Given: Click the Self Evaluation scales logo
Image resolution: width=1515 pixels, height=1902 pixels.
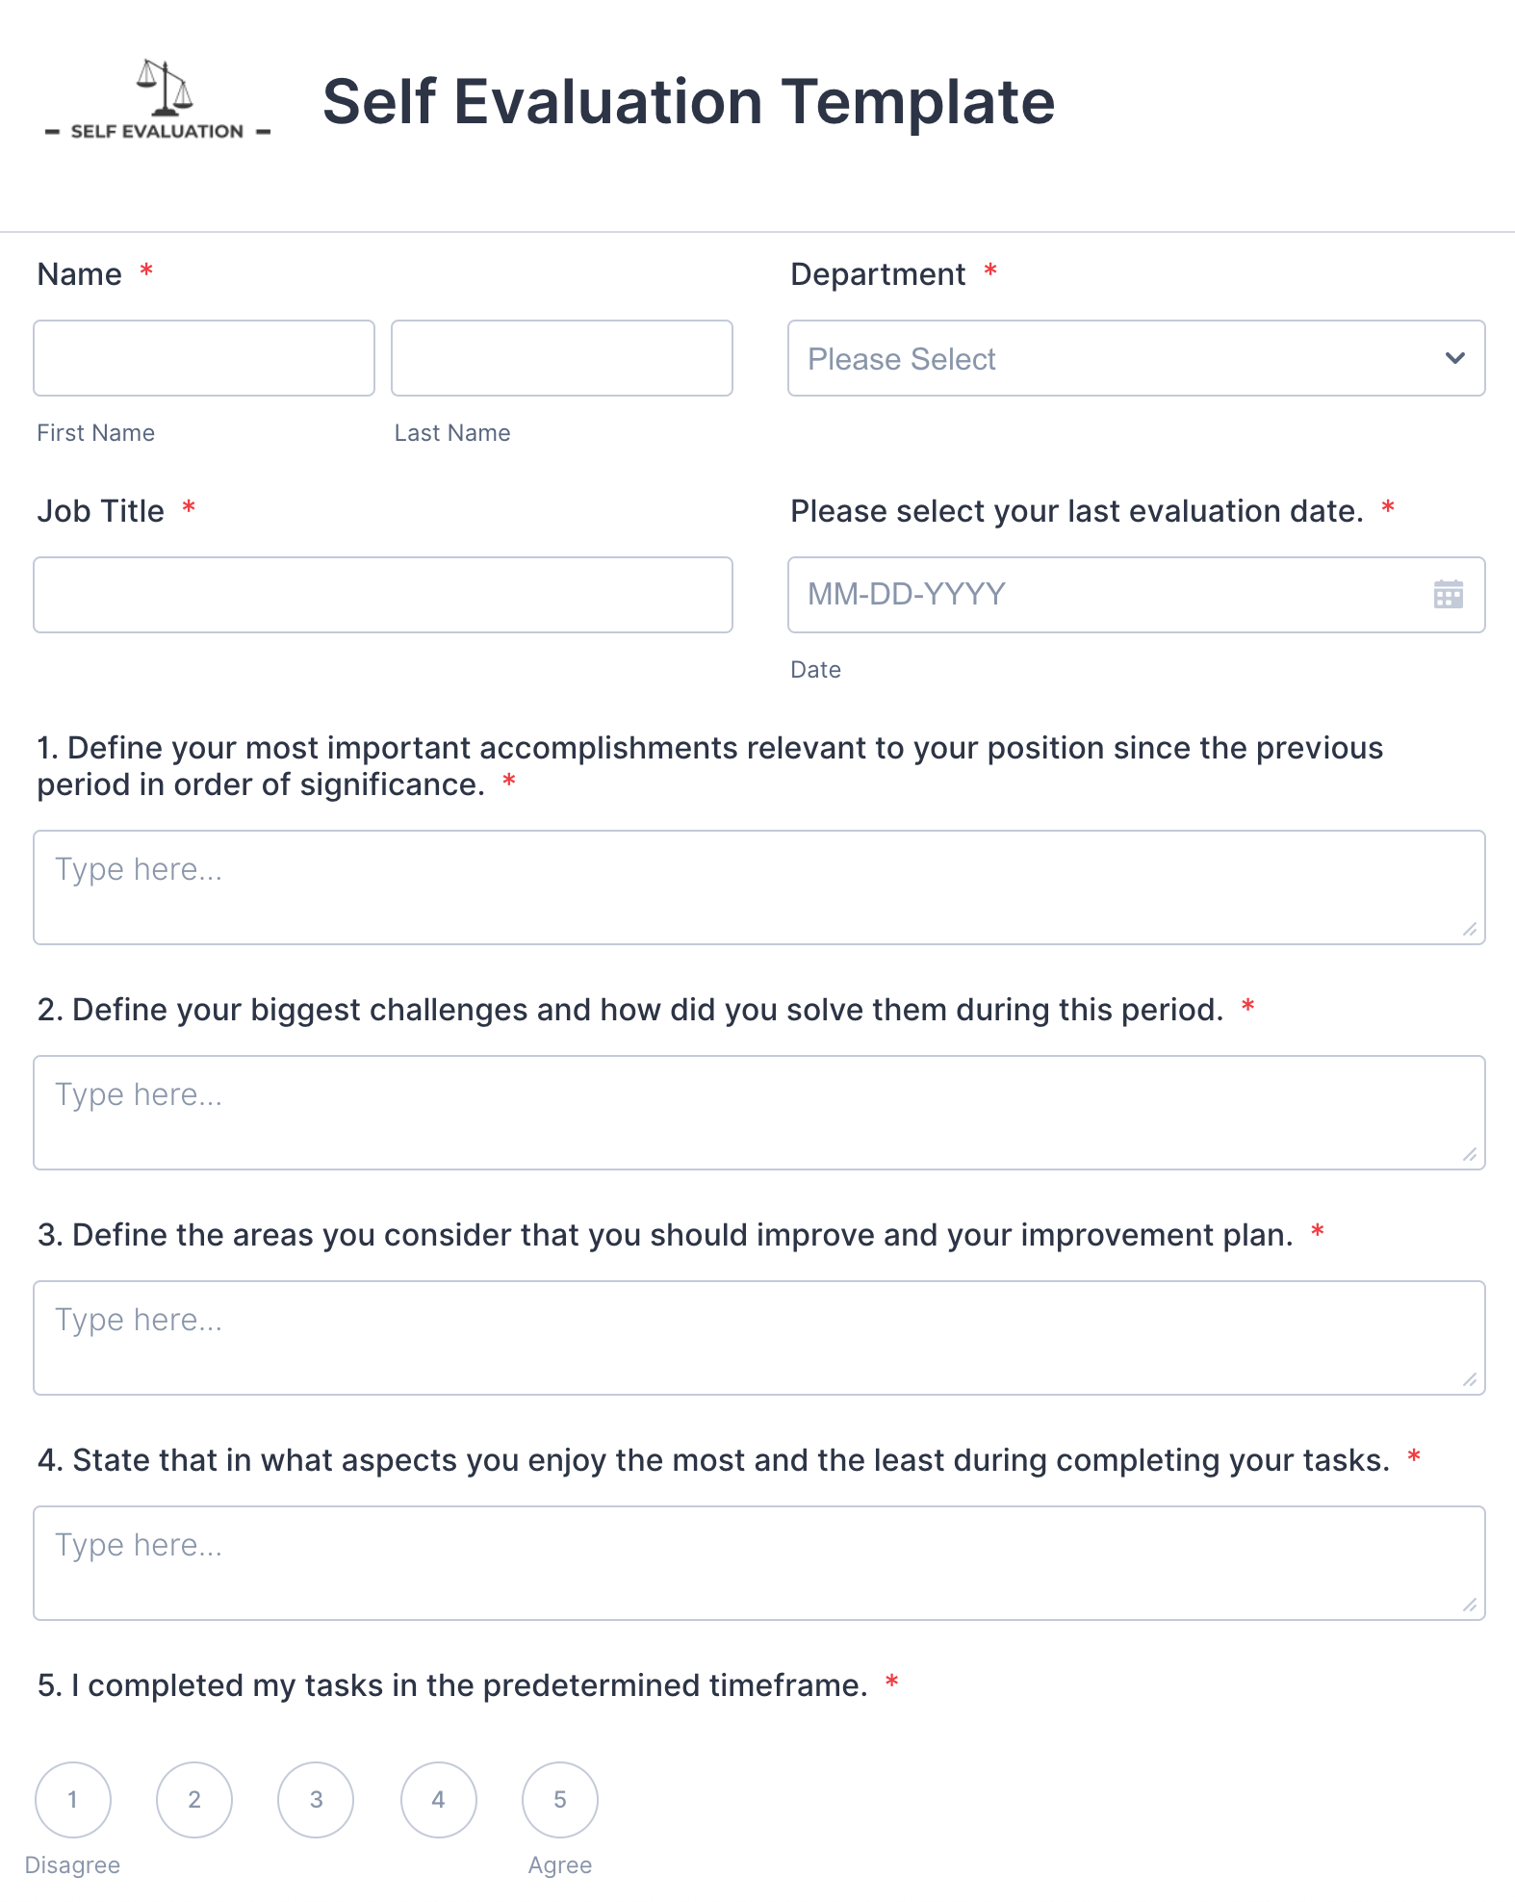Looking at the screenshot, I should pos(159,100).
